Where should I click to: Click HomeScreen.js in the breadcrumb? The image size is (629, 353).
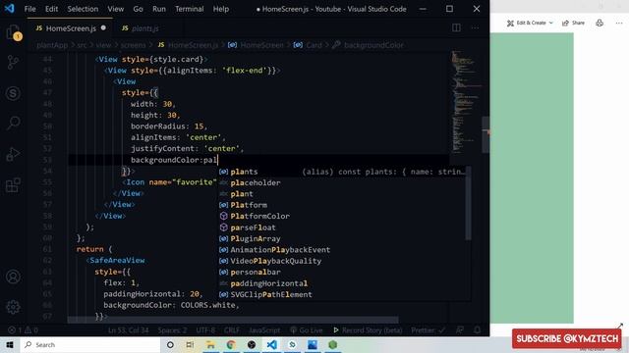pos(188,45)
